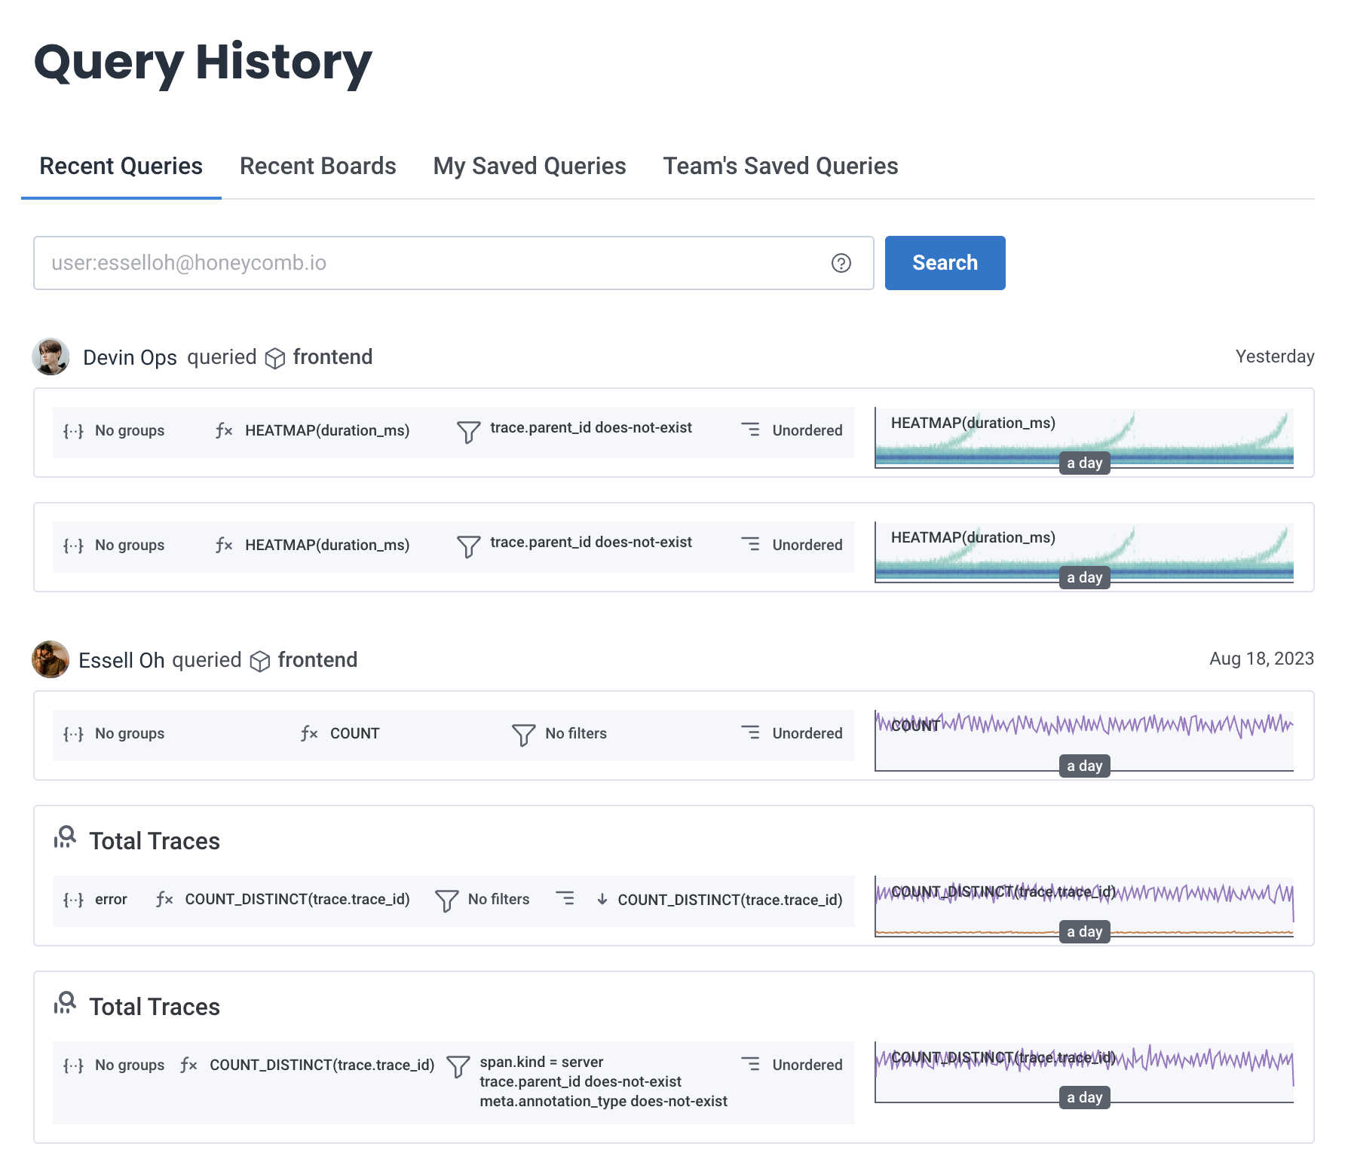Viewport: 1351px width, 1165px height.
Task: Click the help icon inside the search box
Action: 841,263
